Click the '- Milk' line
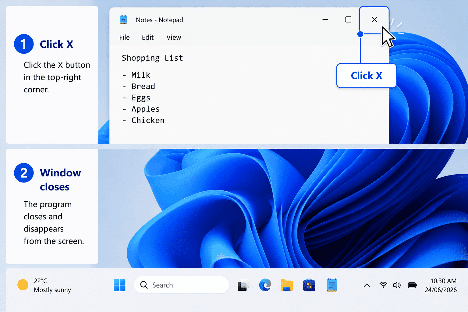 (136, 75)
